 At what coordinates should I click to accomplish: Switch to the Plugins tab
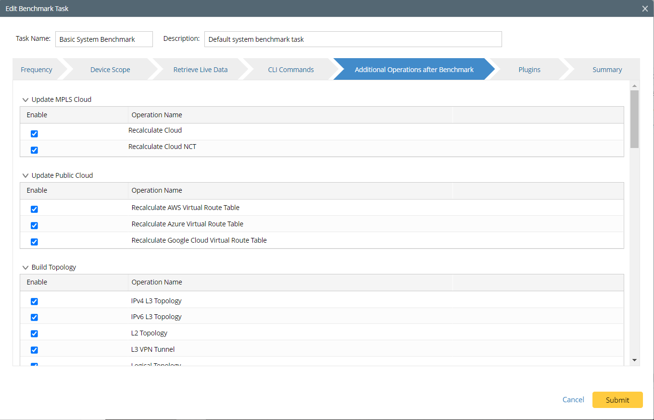pos(529,69)
